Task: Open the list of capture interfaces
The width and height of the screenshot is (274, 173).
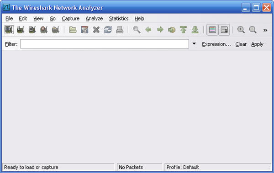Action: click(x=9, y=30)
